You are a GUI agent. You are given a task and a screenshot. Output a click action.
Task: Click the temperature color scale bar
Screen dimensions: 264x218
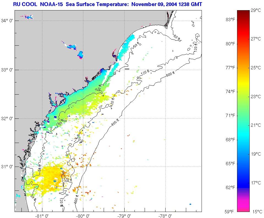[x=243, y=111]
